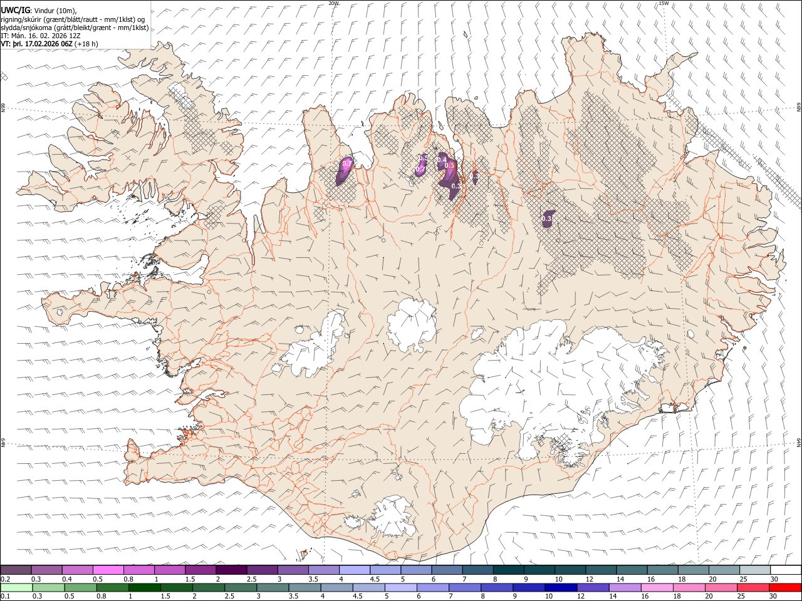The image size is (802, 601).
Task: Click the Mýrdalsjökull glacier near south coast
Action: pos(393,516)
